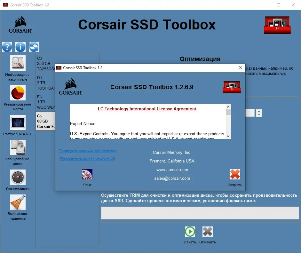Increase value with spinner up arrow
The width and height of the screenshot is (301, 253).
click(259, 111)
